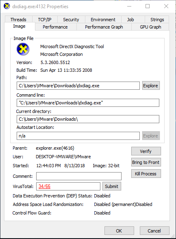Viewport: 176px width, 239px height.
Task: Click the version number 5.3.2600.5512
Action: click(55, 62)
